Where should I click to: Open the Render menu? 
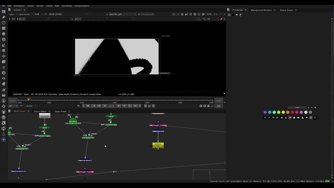(x=40, y=6)
